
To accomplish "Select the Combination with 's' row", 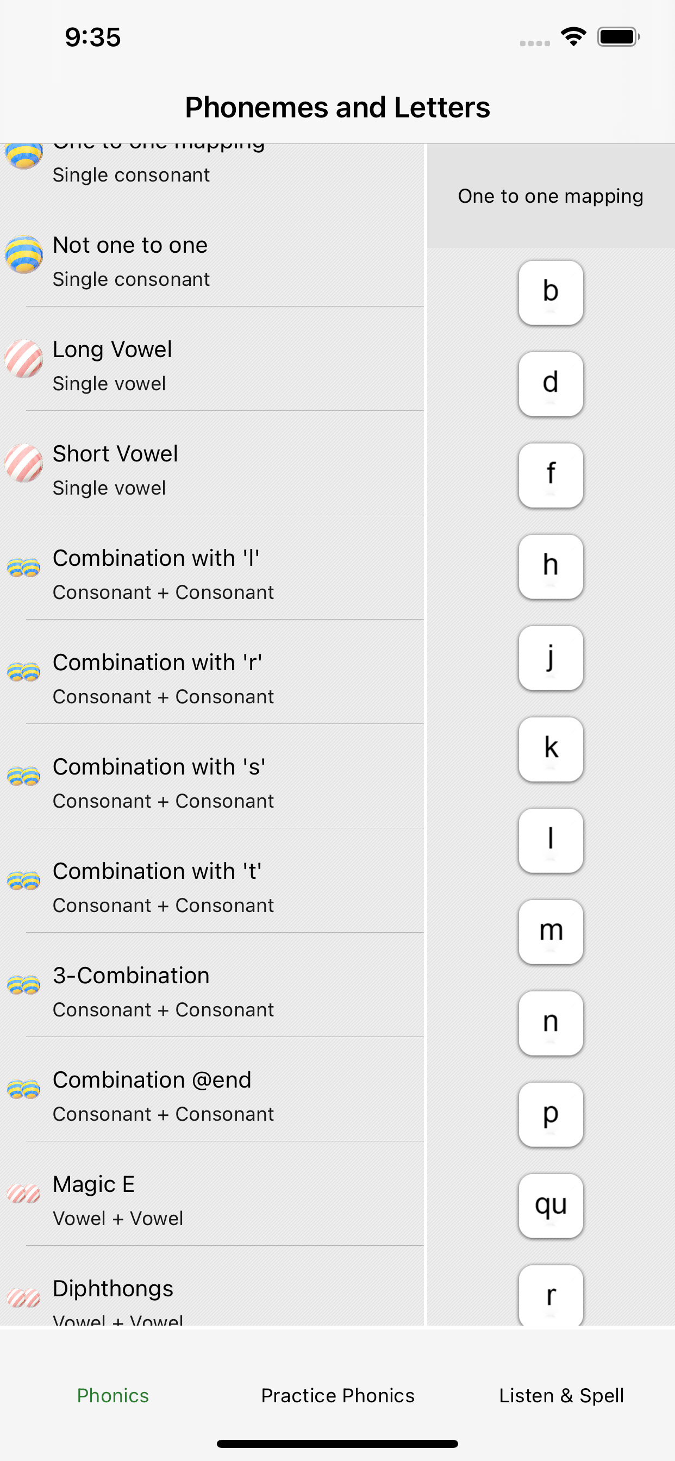I will 211,776.
